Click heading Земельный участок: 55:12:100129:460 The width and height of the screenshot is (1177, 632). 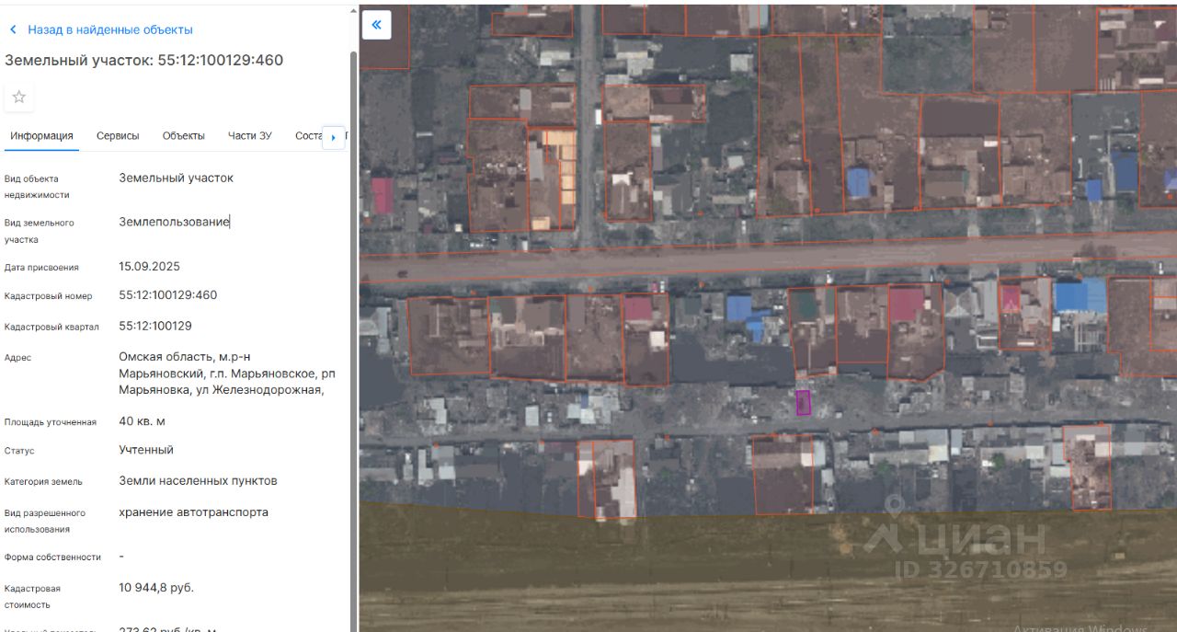coord(144,60)
